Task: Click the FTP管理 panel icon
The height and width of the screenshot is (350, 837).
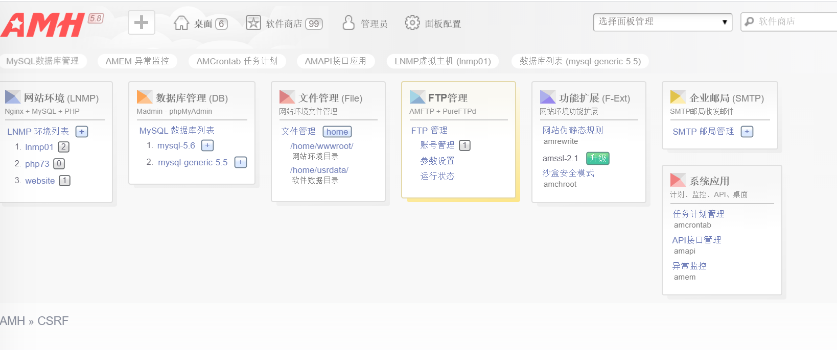Action: point(417,97)
